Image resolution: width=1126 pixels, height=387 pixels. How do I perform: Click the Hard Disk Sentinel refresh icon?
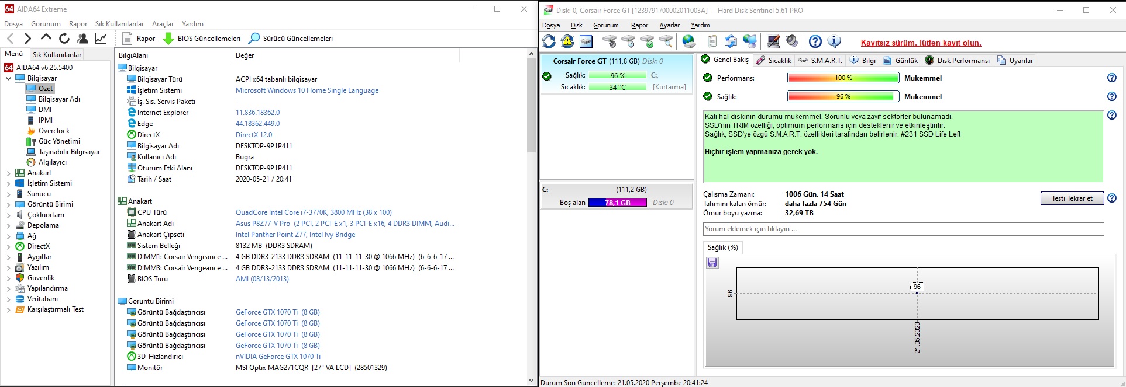[549, 41]
